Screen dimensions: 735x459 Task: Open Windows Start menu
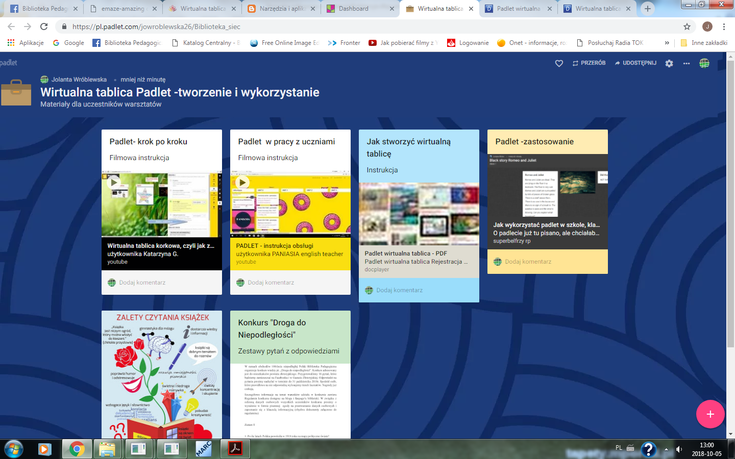[x=14, y=449]
